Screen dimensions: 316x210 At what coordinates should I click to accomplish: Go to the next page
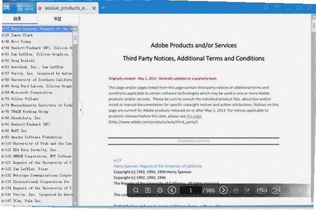[223, 190]
